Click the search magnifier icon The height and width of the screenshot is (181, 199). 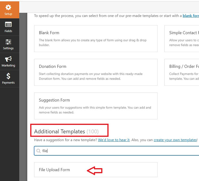pyautogui.click(x=38, y=151)
